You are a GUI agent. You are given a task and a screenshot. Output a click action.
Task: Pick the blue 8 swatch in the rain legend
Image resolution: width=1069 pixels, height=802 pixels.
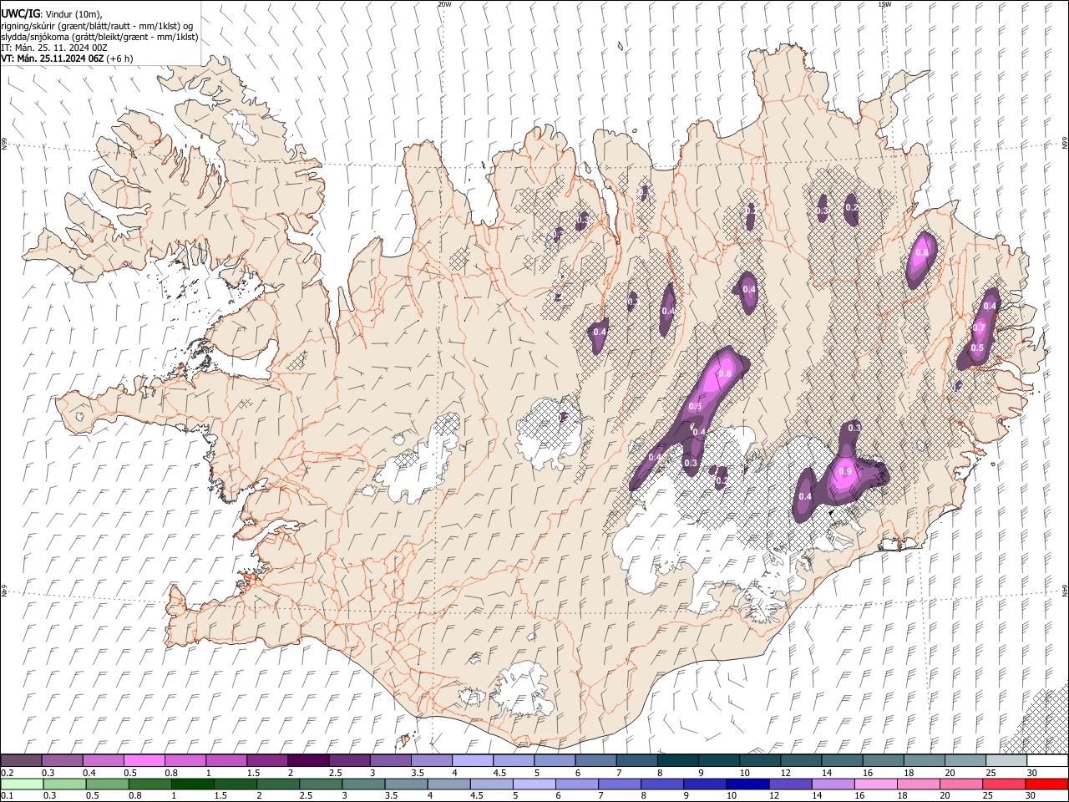click(x=661, y=784)
